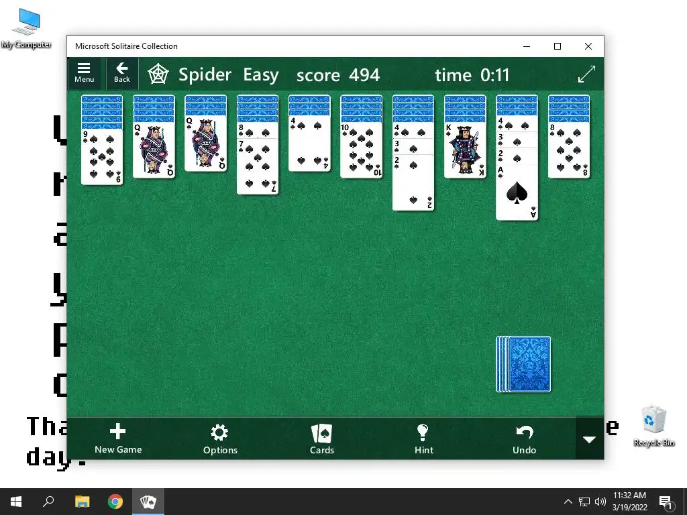This screenshot has width=687, height=515.
Task: Open the Cards deck selection
Action: tap(321, 439)
